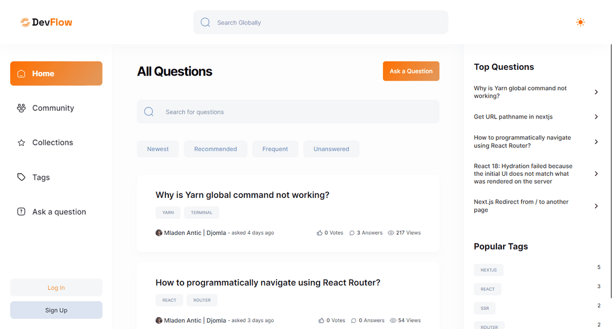The image size is (612, 329).
Task: Navigate to Home in the sidebar
Action: (x=56, y=74)
